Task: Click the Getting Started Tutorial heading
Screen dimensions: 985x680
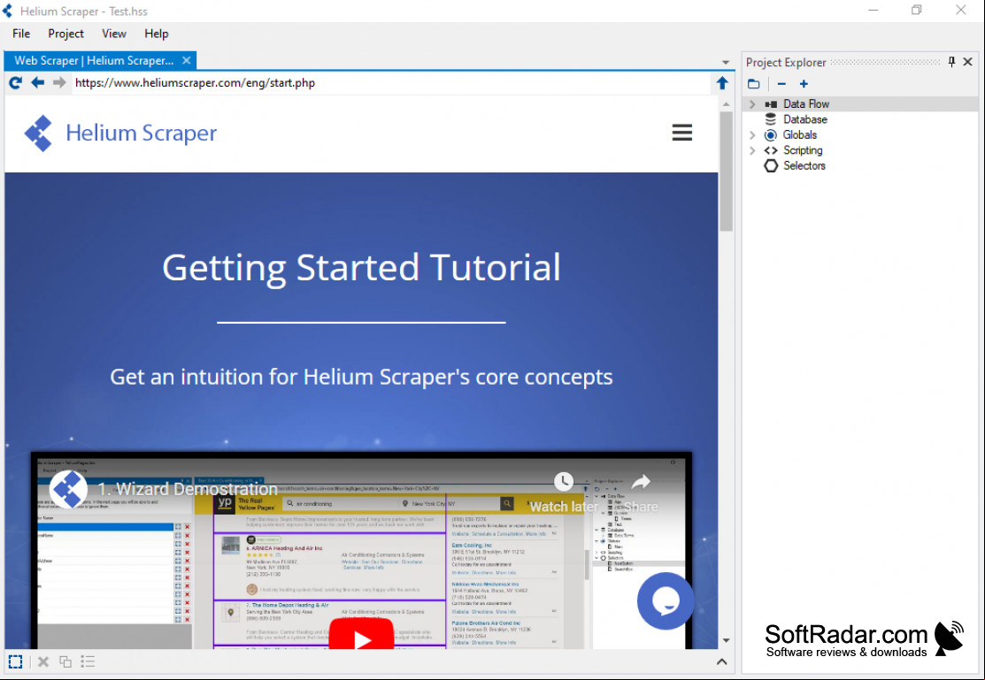Action: 361,267
